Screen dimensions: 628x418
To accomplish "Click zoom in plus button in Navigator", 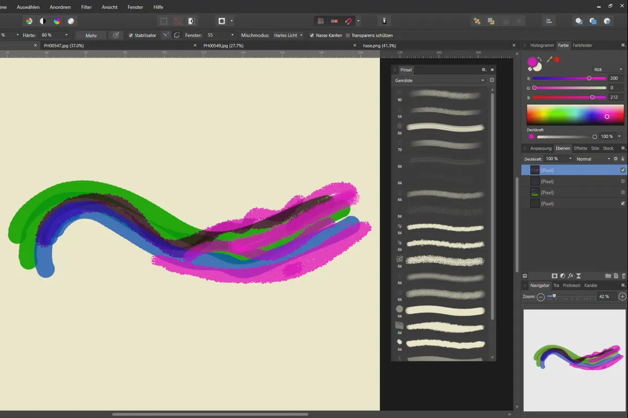I will pos(622,296).
